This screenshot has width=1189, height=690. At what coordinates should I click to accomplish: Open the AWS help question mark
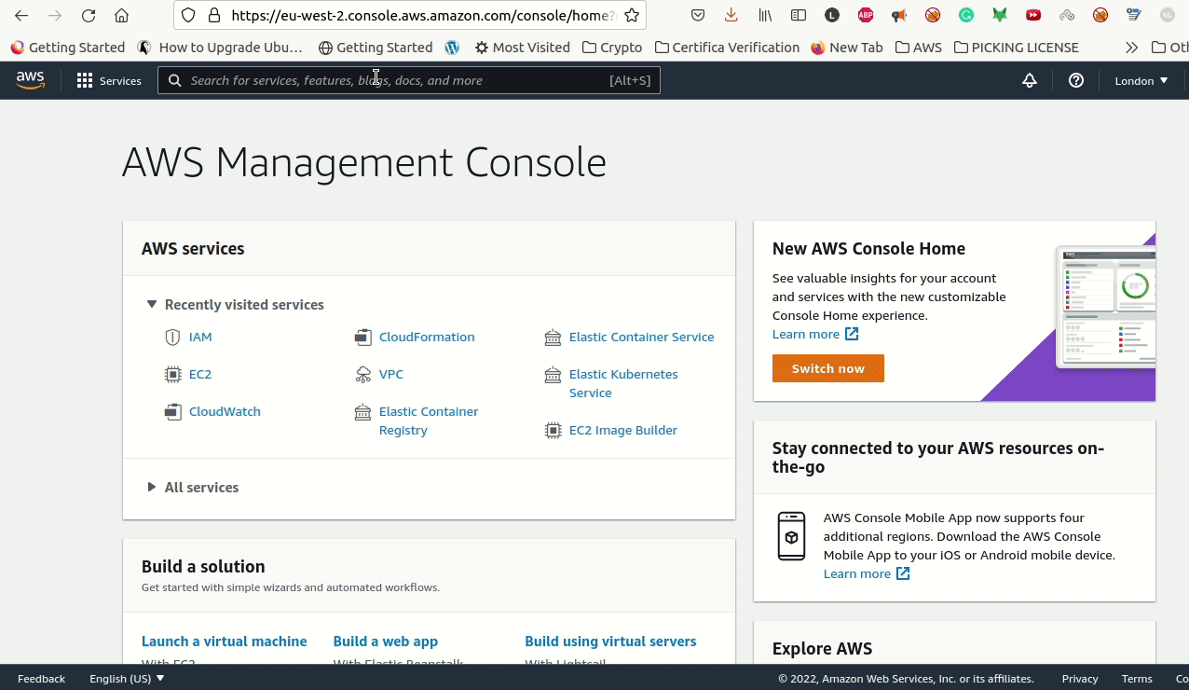(1076, 81)
